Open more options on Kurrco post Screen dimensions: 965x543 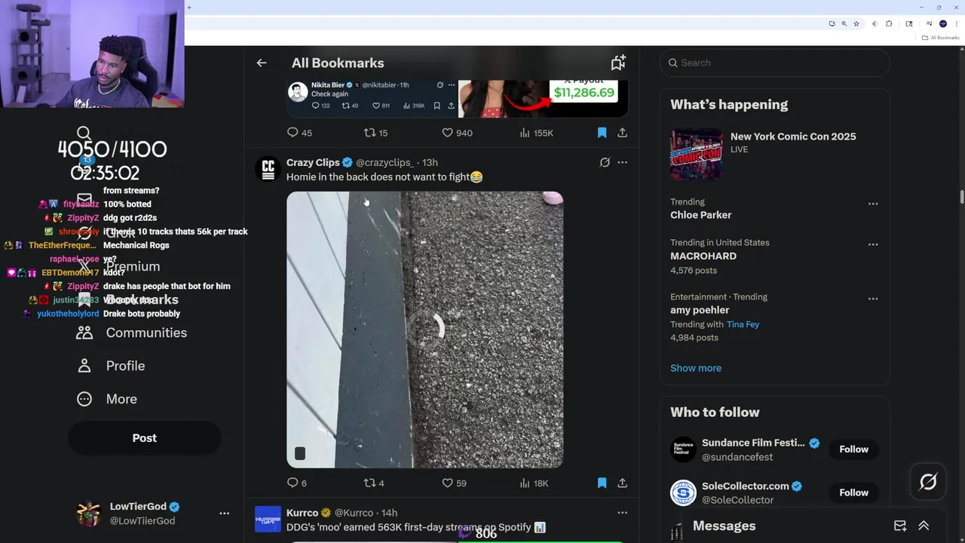tap(622, 513)
